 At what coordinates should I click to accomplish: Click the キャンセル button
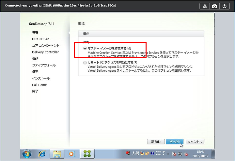(195, 141)
